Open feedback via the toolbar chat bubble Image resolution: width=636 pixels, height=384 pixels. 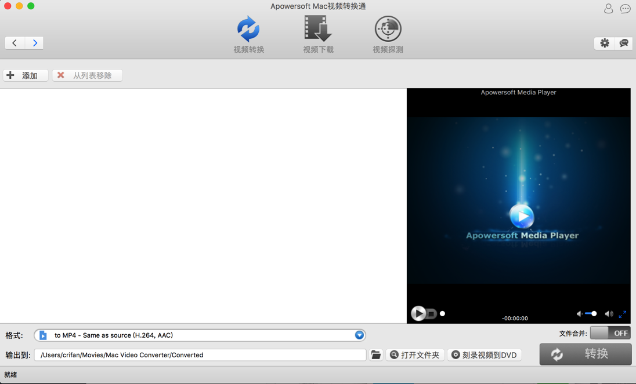pyautogui.click(x=624, y=43)
